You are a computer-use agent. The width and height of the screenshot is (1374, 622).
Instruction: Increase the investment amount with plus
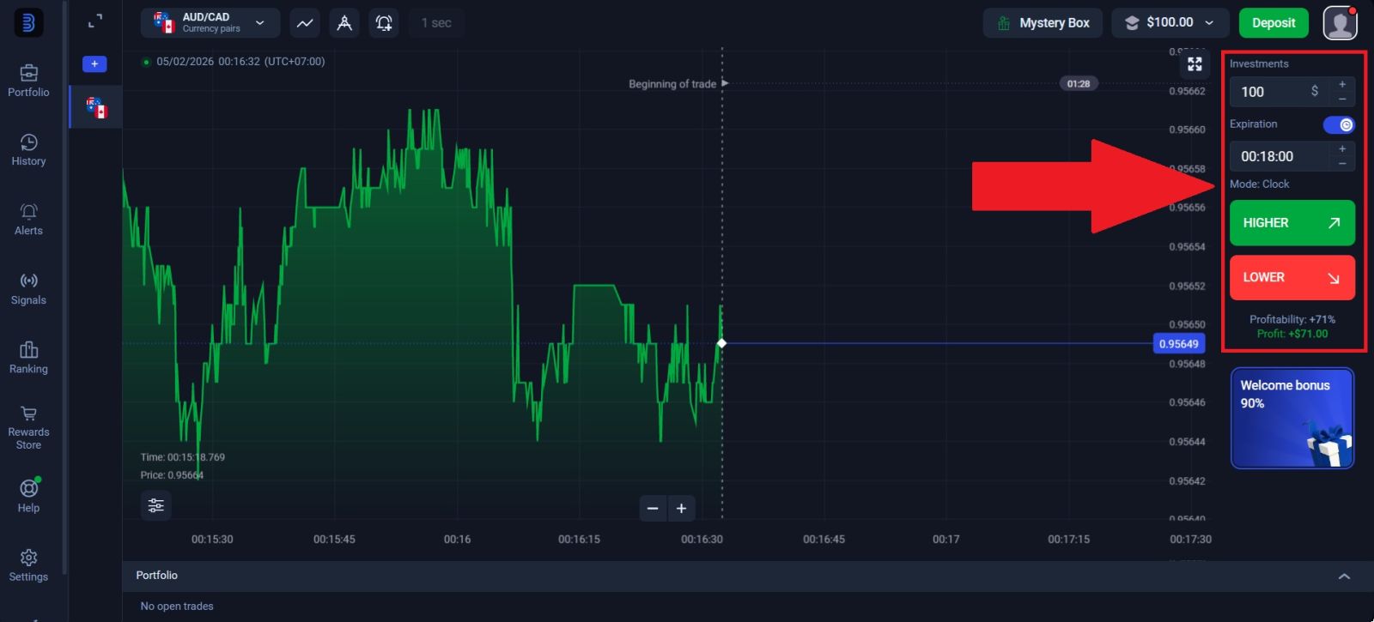coord(1342,84)
